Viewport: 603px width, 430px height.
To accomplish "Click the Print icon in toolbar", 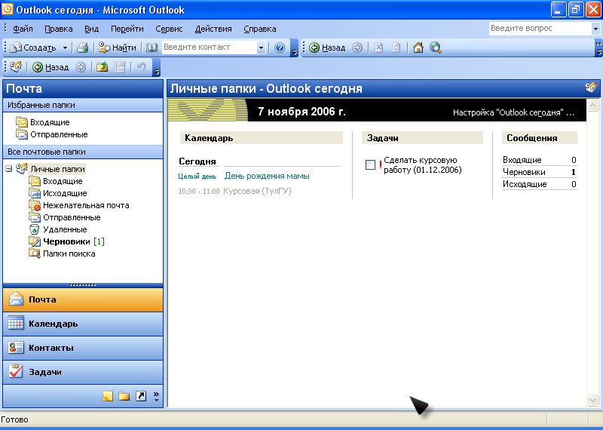I will tap(83, 48).
